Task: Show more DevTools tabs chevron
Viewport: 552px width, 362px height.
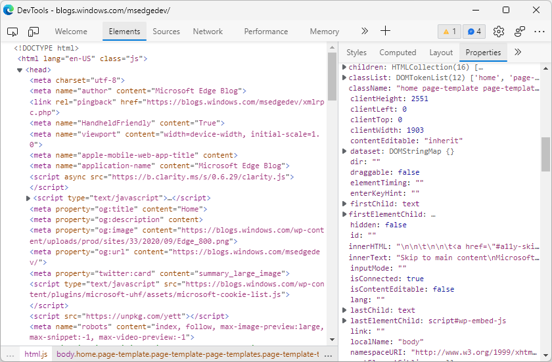Action: [364, 32]
